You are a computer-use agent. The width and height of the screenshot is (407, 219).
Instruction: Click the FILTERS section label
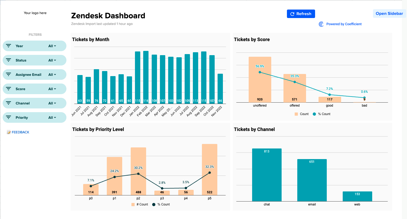[x=35, y=35]
